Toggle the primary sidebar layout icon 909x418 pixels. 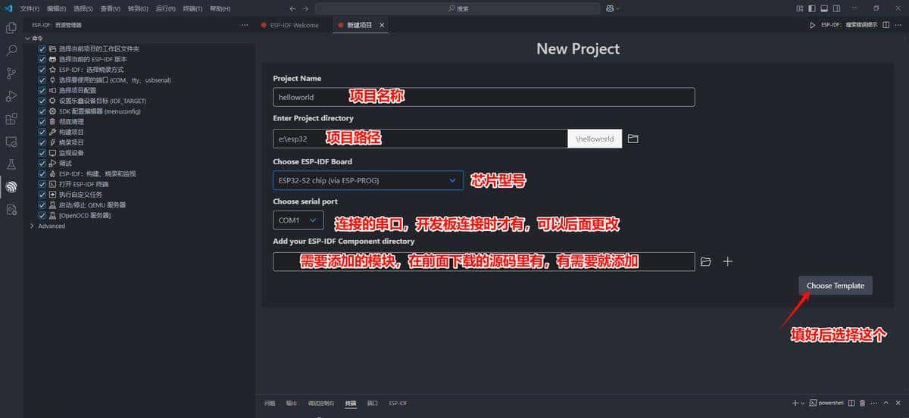click(x=813, y=8)
